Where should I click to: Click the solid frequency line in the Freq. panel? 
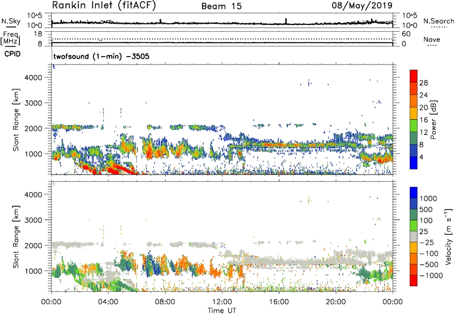tap(222, 43)
